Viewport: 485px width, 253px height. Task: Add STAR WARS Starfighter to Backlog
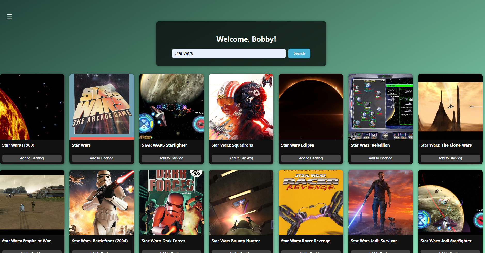click(171, 158)
